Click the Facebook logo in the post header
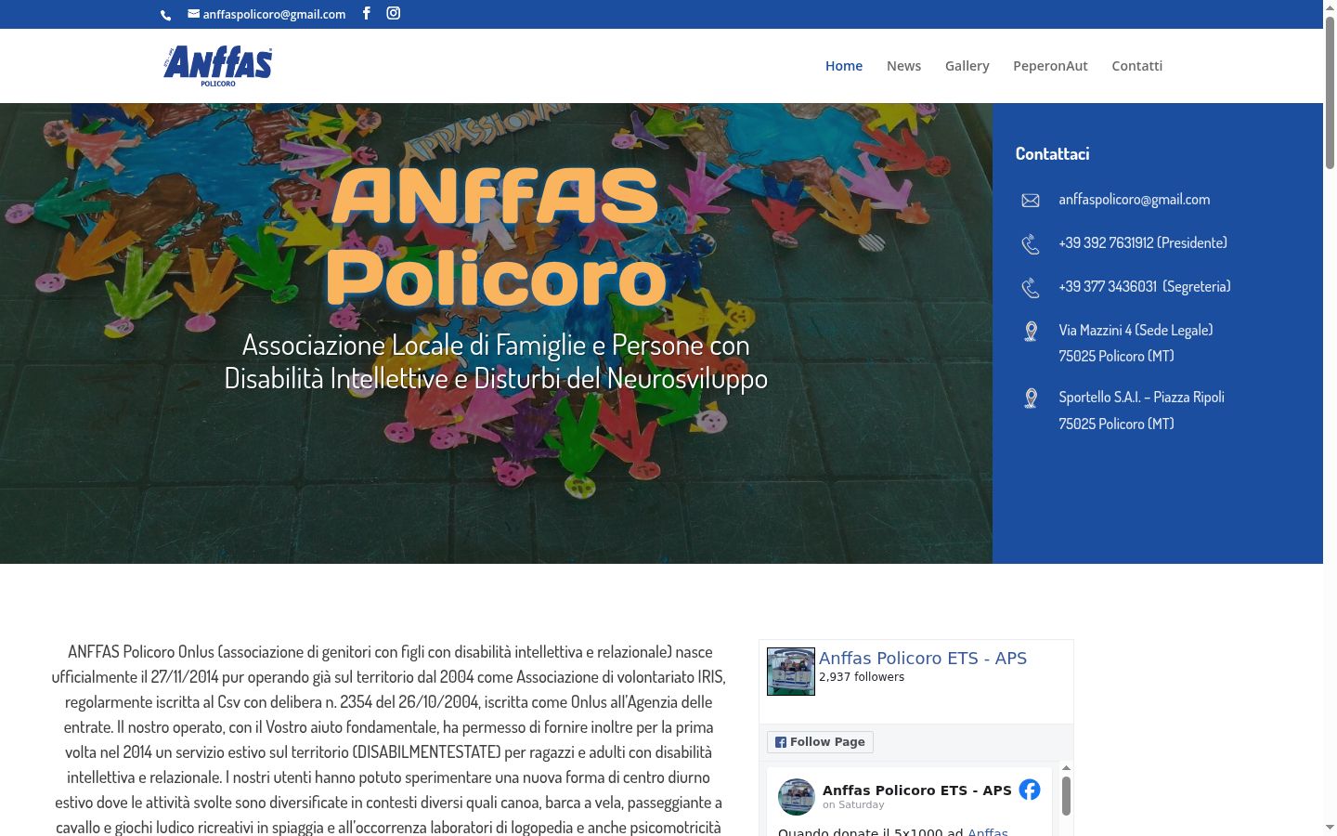 [x=1030, y=790]
